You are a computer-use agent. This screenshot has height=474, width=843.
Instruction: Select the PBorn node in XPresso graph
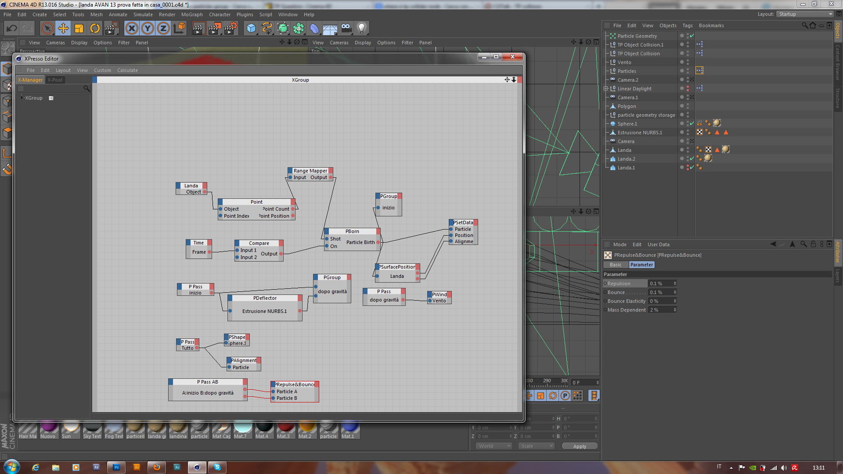[352, 231]
